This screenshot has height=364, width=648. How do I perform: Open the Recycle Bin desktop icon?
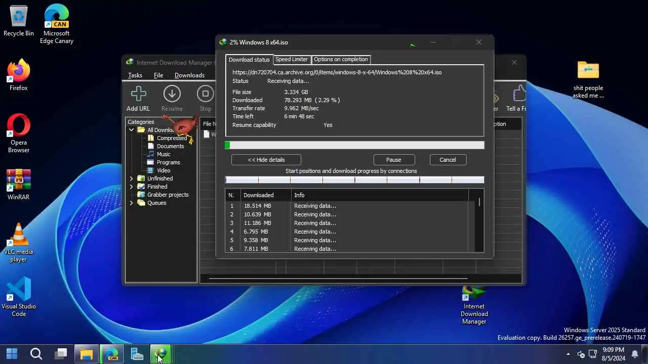(x=19, y=21)
